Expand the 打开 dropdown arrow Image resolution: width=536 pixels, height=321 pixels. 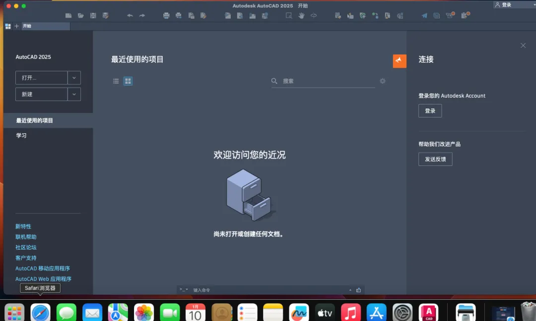(x=74, y=78)
